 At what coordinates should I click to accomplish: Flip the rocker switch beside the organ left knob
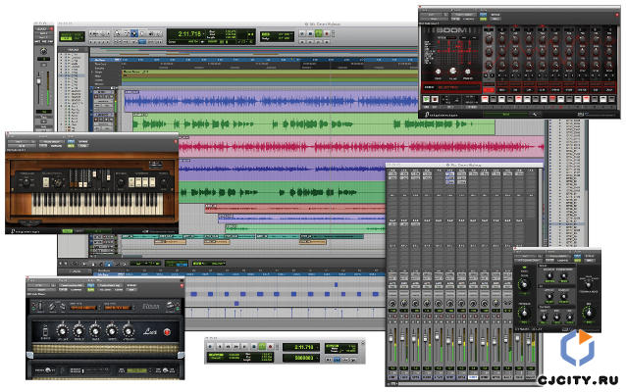coord(46,182)
